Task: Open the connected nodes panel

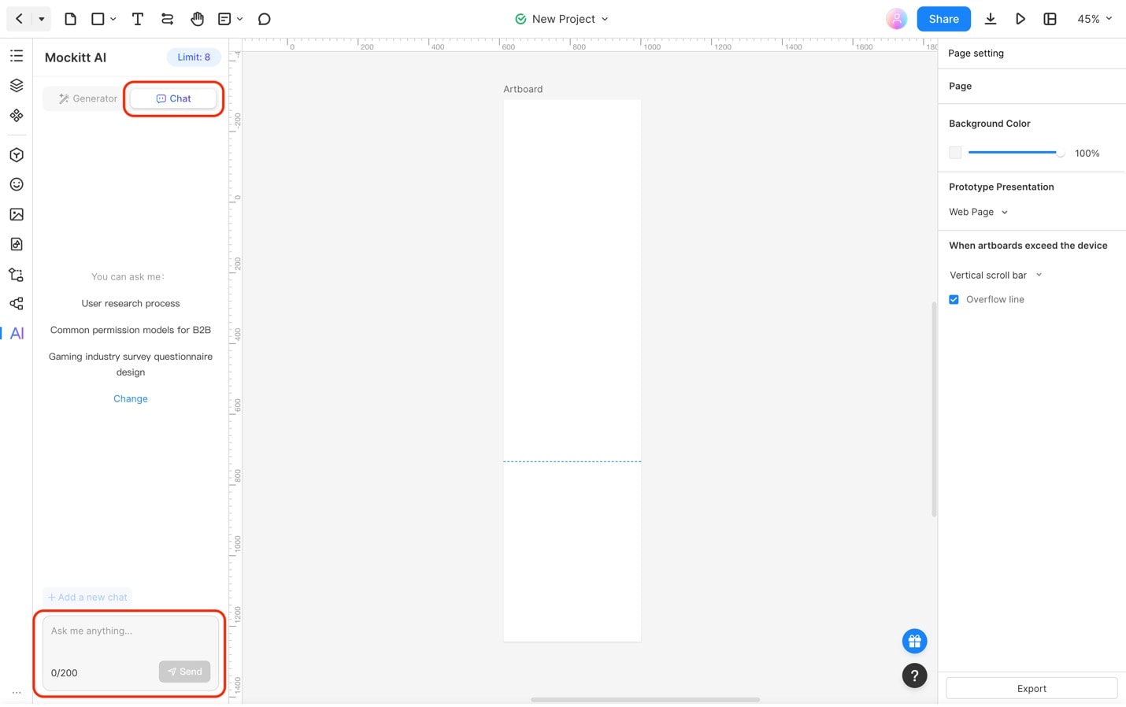Action: point(17,304)
